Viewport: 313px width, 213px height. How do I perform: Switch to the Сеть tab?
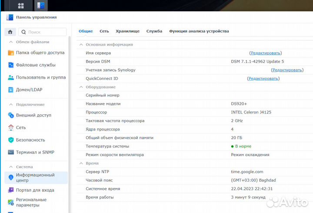tap(104, 31)
